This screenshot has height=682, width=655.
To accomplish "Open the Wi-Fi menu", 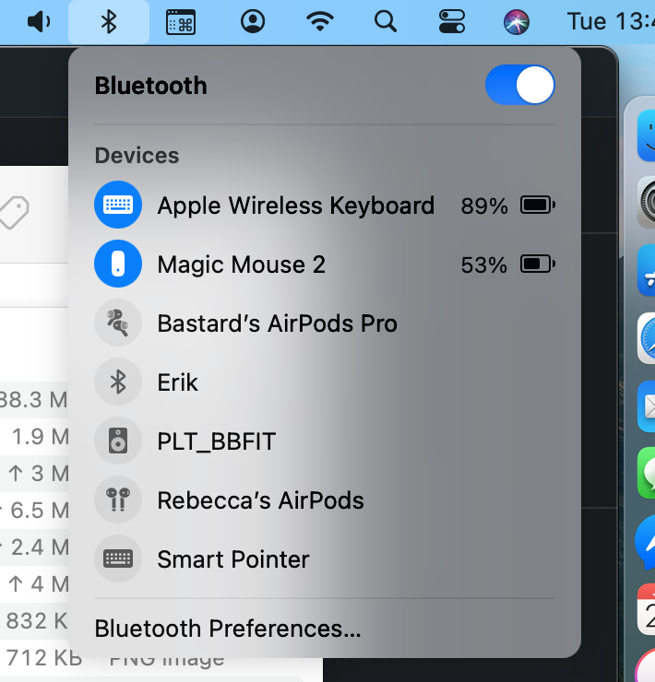I will click(x=320, y=22).
